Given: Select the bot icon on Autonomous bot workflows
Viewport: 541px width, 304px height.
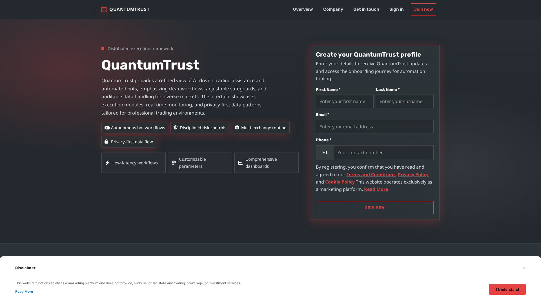Looking at the screenshot, I should pyautogui.click(x=107, y=128).
